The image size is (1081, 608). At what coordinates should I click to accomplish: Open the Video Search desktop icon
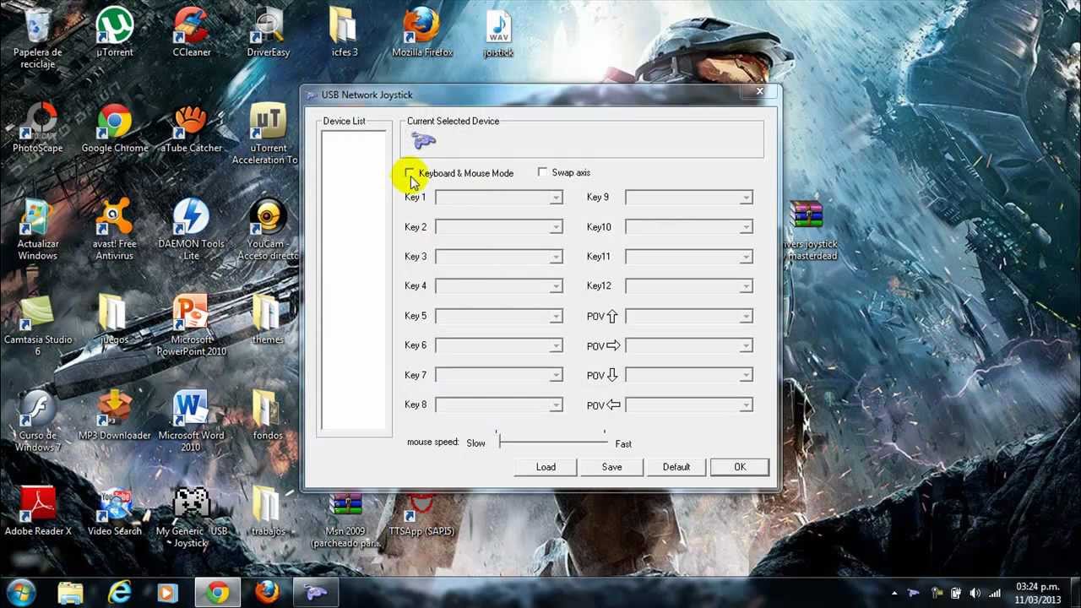point(114,511)
